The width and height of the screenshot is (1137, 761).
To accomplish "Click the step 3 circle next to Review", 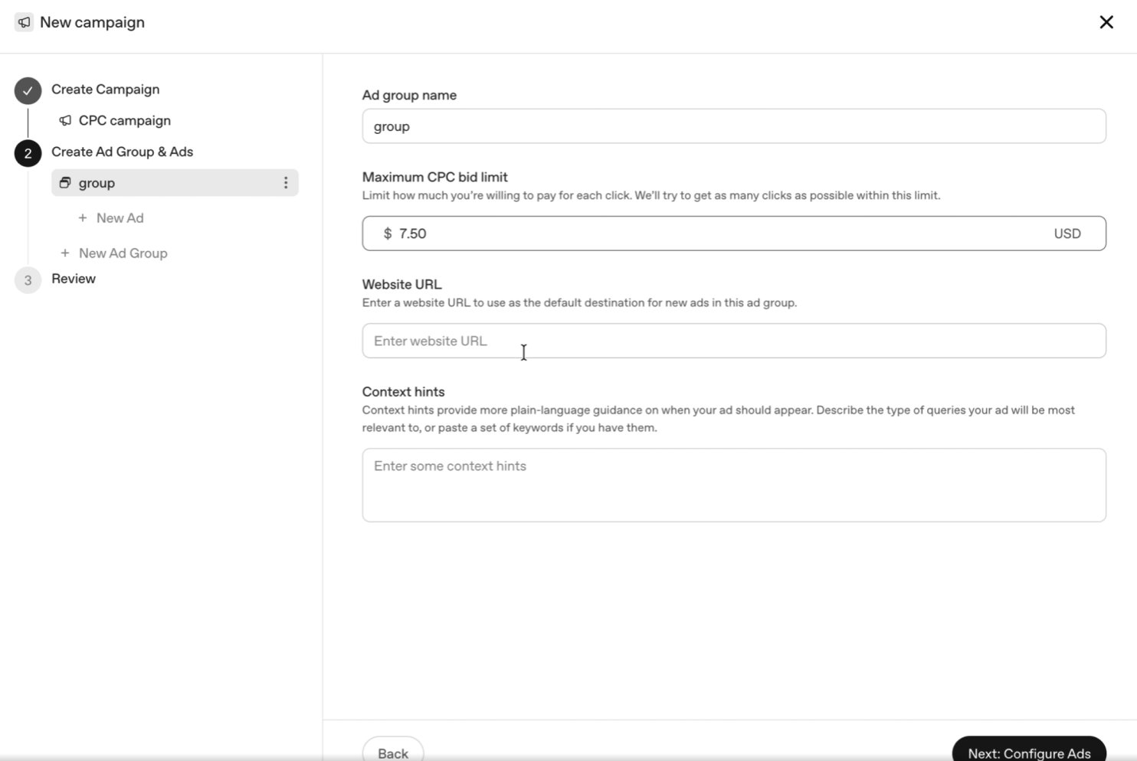I will pos(28,279).
